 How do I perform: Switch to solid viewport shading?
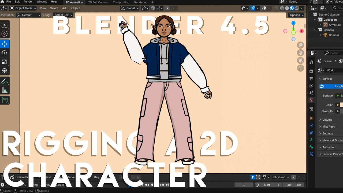[x=287, y=8]
